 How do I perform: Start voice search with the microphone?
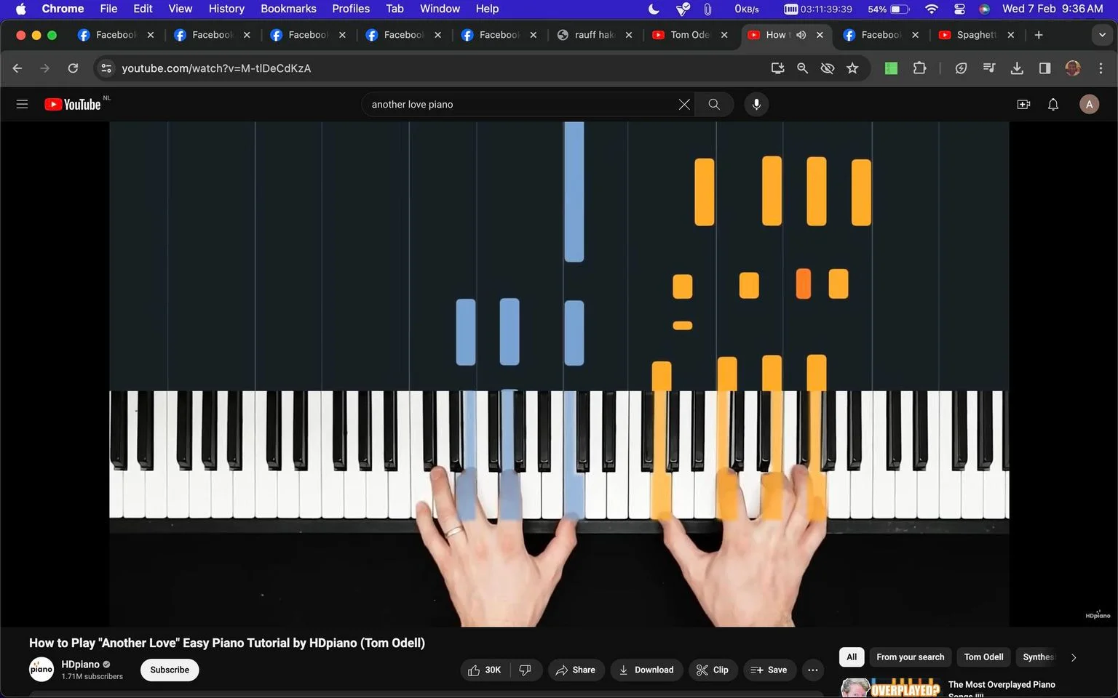756,104
